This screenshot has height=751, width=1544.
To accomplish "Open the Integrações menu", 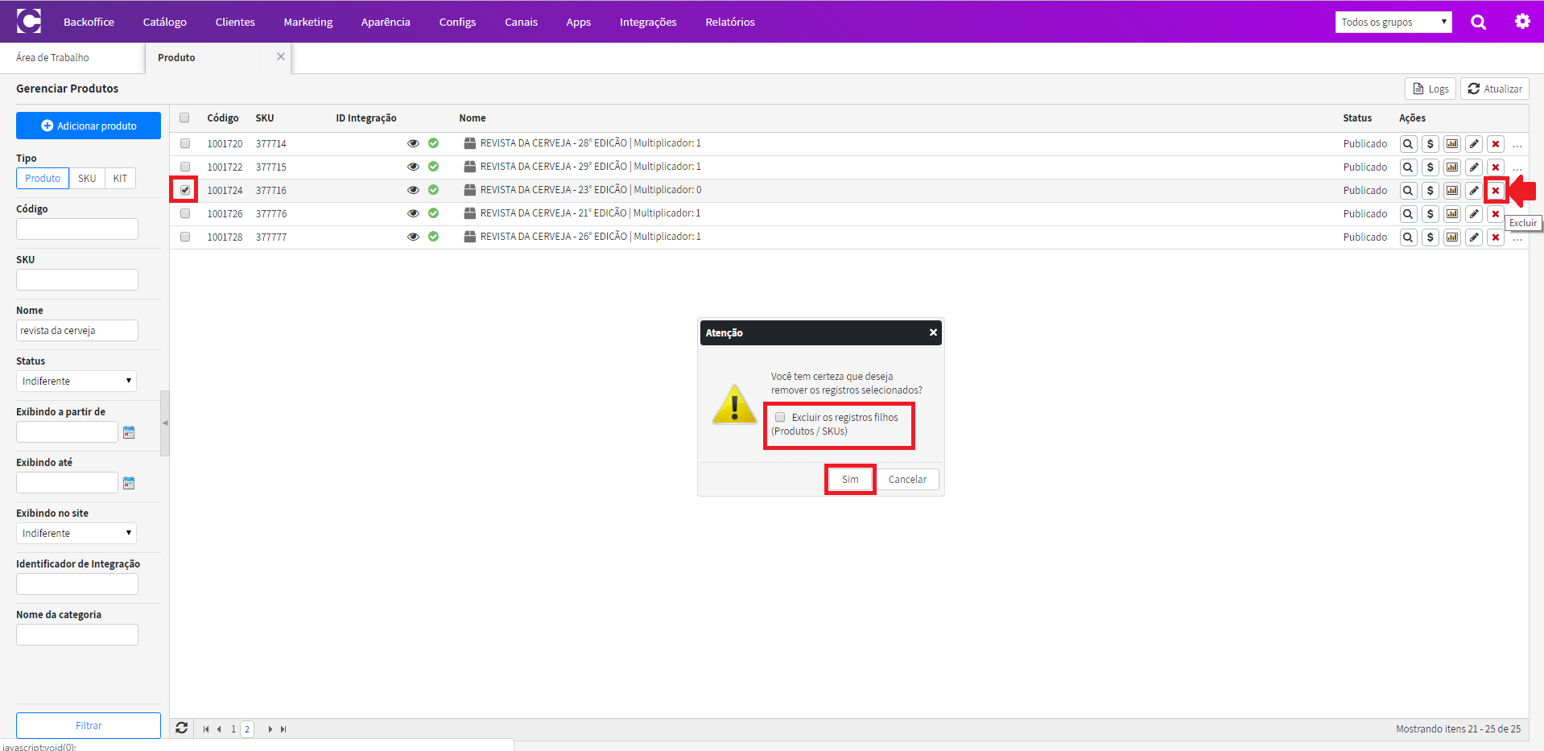I will click(x=648, y=22).
